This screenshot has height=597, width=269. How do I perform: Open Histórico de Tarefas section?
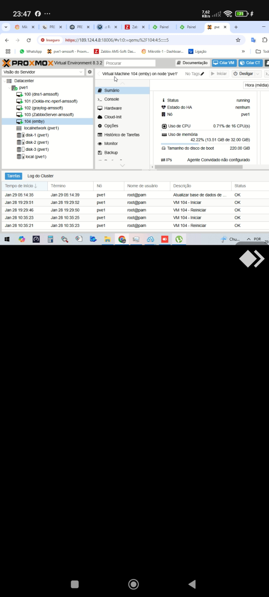122,135
